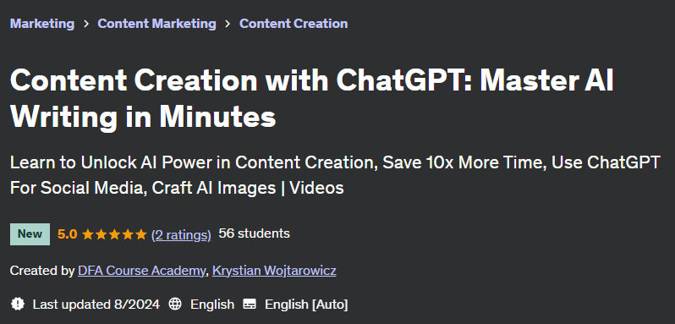Click the Last updated 8/2024 text
Viewport: 675px width, 324px height.
[96, 305]
